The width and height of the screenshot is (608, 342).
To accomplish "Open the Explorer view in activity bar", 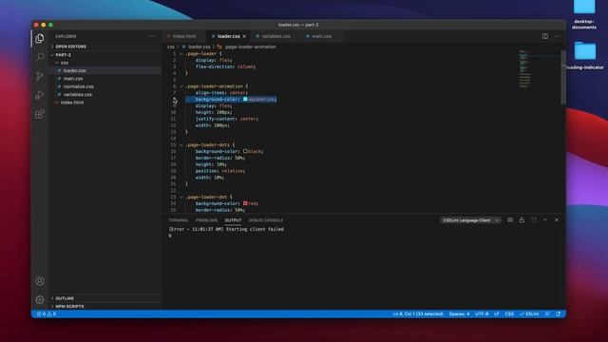I will pos(40,38).
